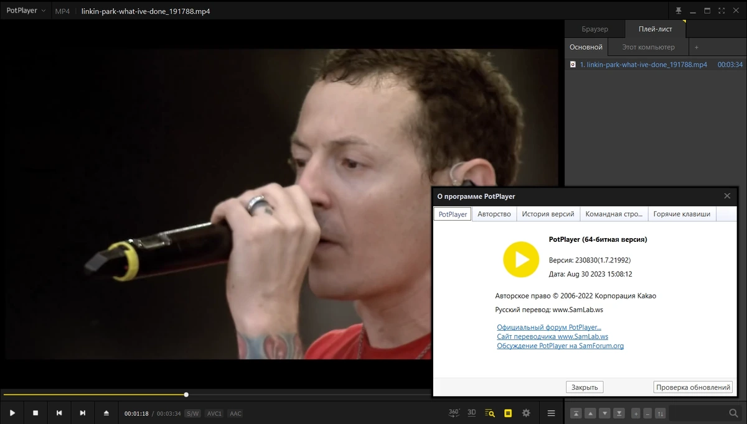Image resolution: width=747 pixels, height=424 pixels.
Task: Click the Проверка обновлений button
Action: point(693,387)
